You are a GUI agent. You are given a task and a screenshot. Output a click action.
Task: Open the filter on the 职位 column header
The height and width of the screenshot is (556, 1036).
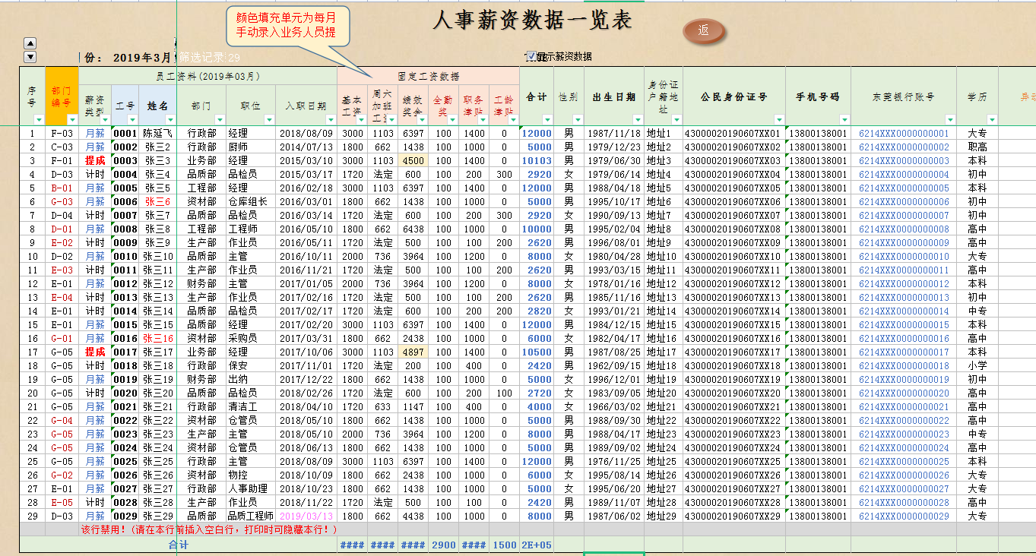[268, 119]
